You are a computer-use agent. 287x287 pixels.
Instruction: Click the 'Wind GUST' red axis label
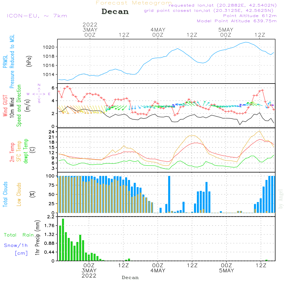tap(5, 106)
